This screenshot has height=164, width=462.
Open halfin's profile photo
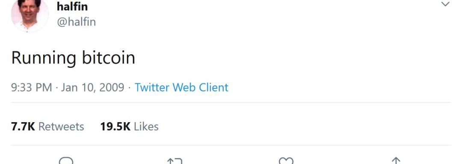(30, 15)
